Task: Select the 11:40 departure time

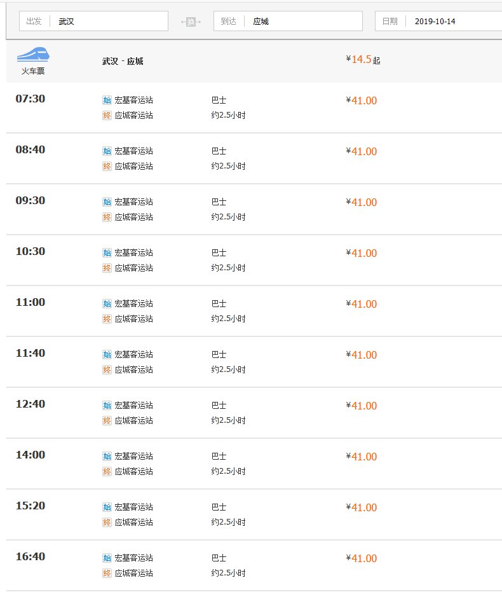Action: [x=30, y=353]
